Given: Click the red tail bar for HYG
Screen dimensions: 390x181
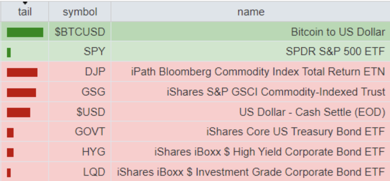Looking at the screenshot, I should click(x=10, y=153).
